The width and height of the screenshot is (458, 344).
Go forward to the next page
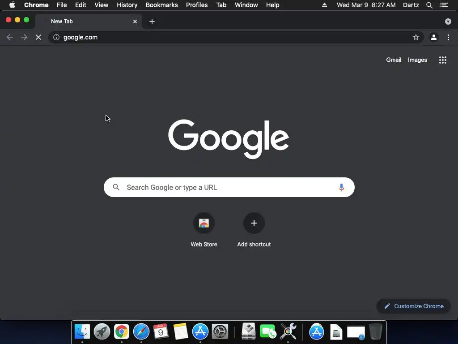click(x=24, y=38)
